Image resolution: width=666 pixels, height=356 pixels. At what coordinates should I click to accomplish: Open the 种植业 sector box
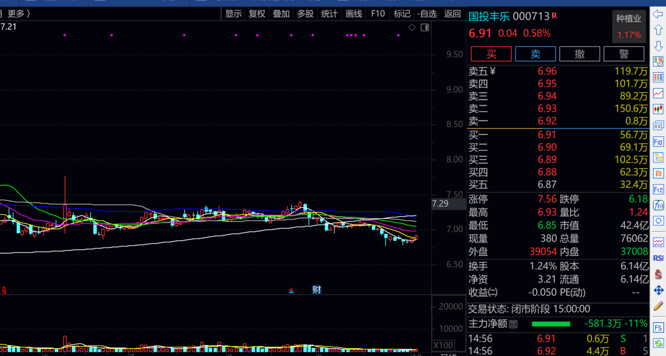pyautogui.click(x=629, y=26)
